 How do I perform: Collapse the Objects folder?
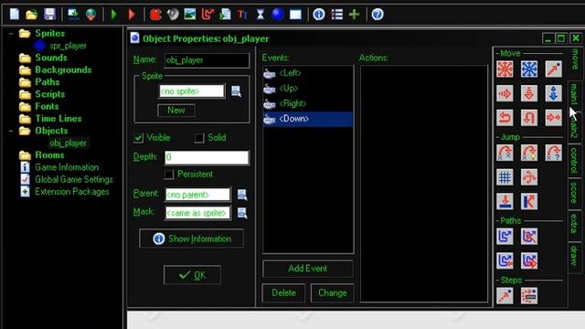(x=11, y=131)
